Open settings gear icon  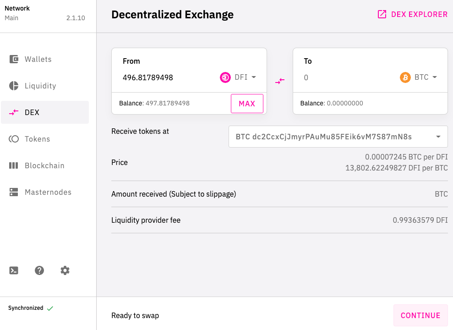65,270
